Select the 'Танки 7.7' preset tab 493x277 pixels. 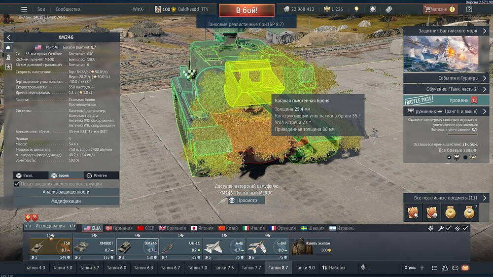click(251, 268)
